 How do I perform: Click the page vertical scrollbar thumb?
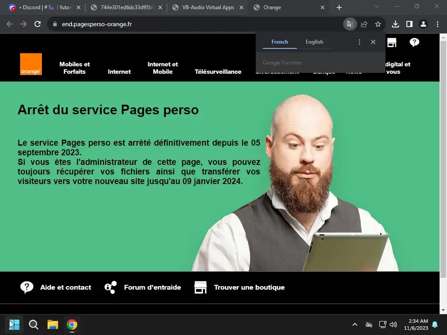[x=444, y=159]
